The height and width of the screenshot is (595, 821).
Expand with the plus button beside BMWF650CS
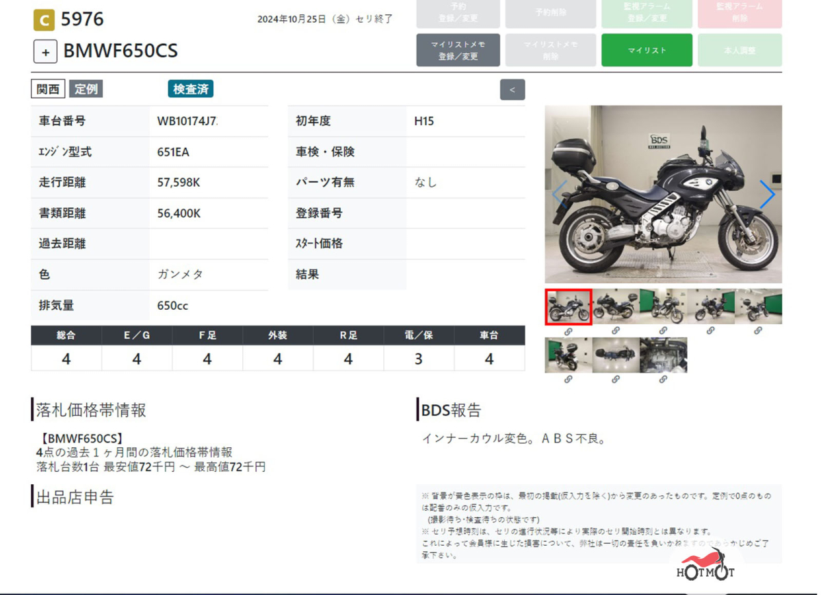pyautogui.click(x=45, y=52)
